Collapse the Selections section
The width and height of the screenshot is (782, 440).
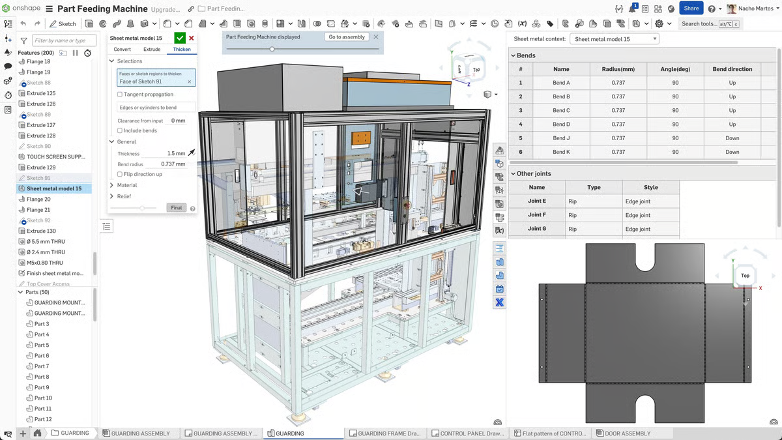point(112,61)
